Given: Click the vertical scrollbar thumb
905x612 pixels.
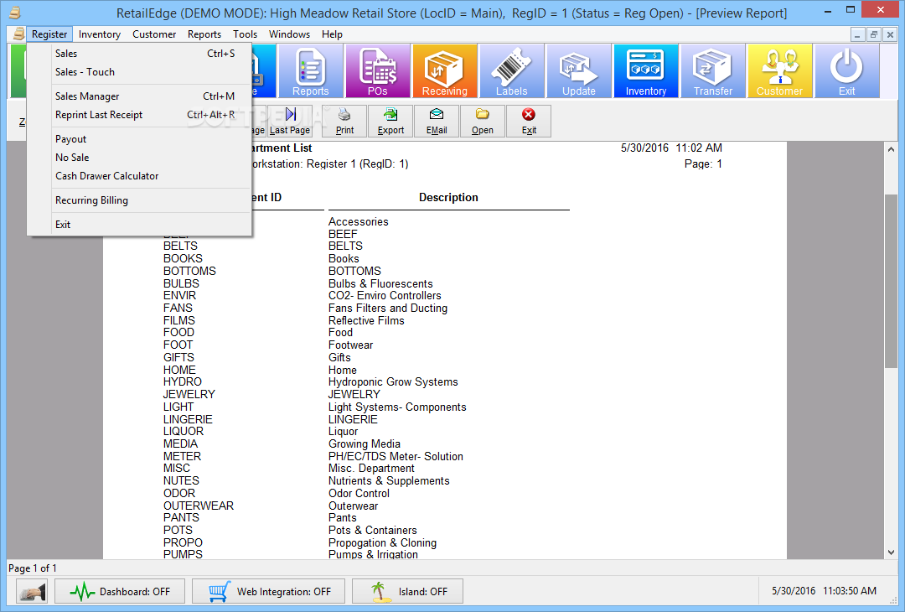Looking at the screenshot, I should pos(891,281).
